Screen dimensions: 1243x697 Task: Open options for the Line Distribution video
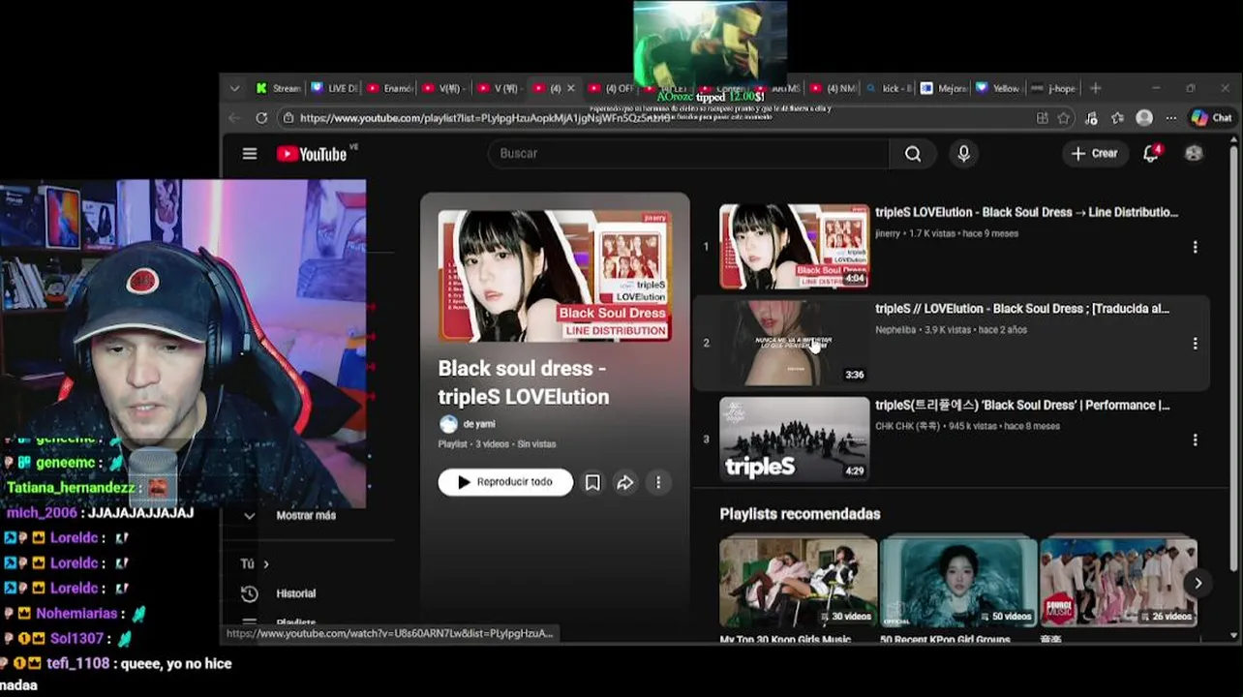click(x=1195, y=247)
